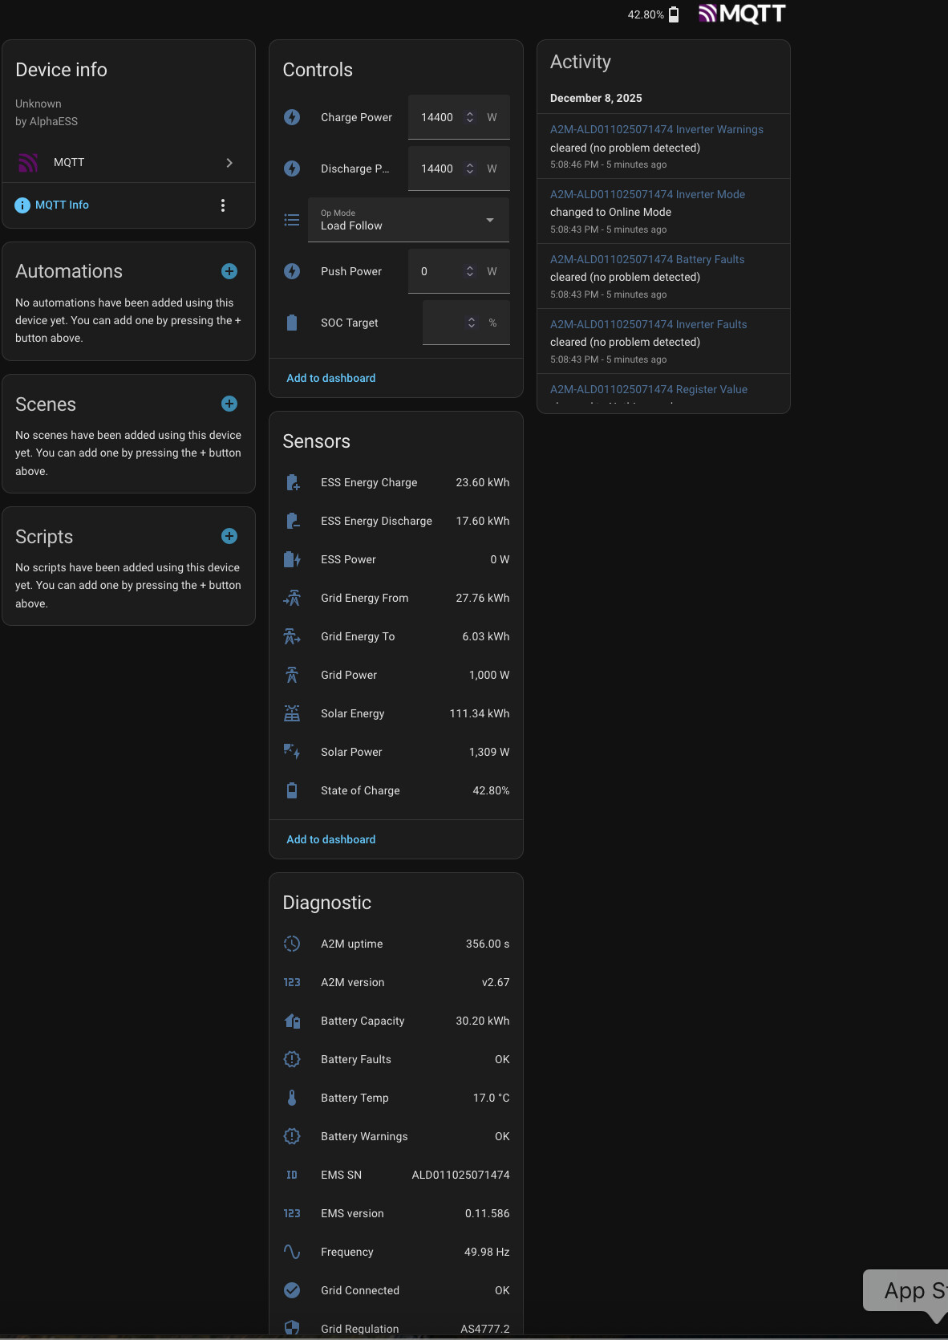Screen dimensions: 948x1340
Task: Click the Grid Power pylon icon
Action: (292, 675)
